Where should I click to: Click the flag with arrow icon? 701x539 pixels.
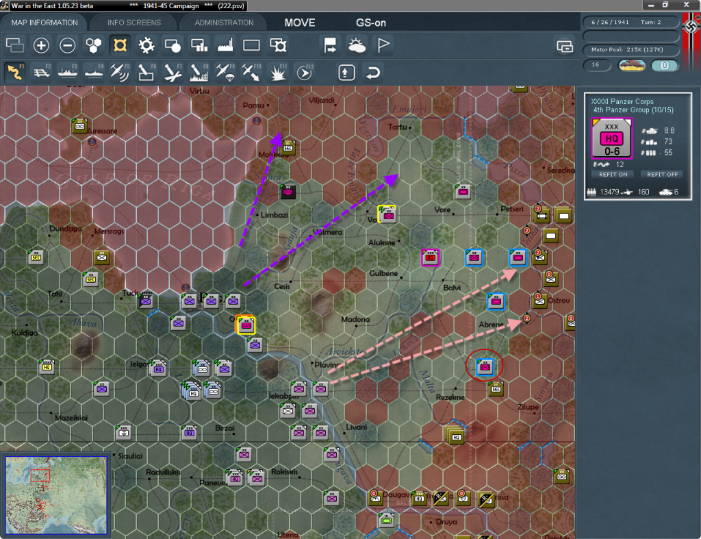click(330, 45)
